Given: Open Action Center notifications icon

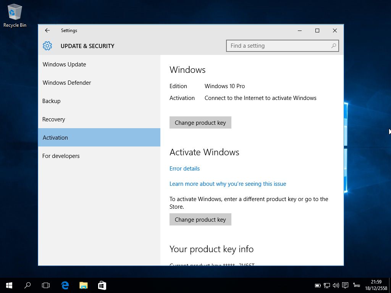Looking at the screenshot, I should tap(345, 285).
